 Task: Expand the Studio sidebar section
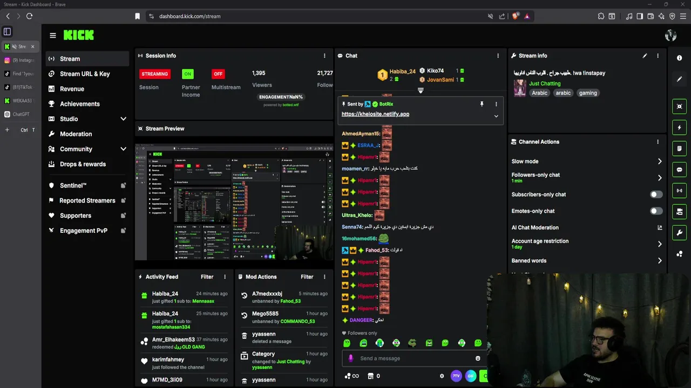(x=123, y=119)
